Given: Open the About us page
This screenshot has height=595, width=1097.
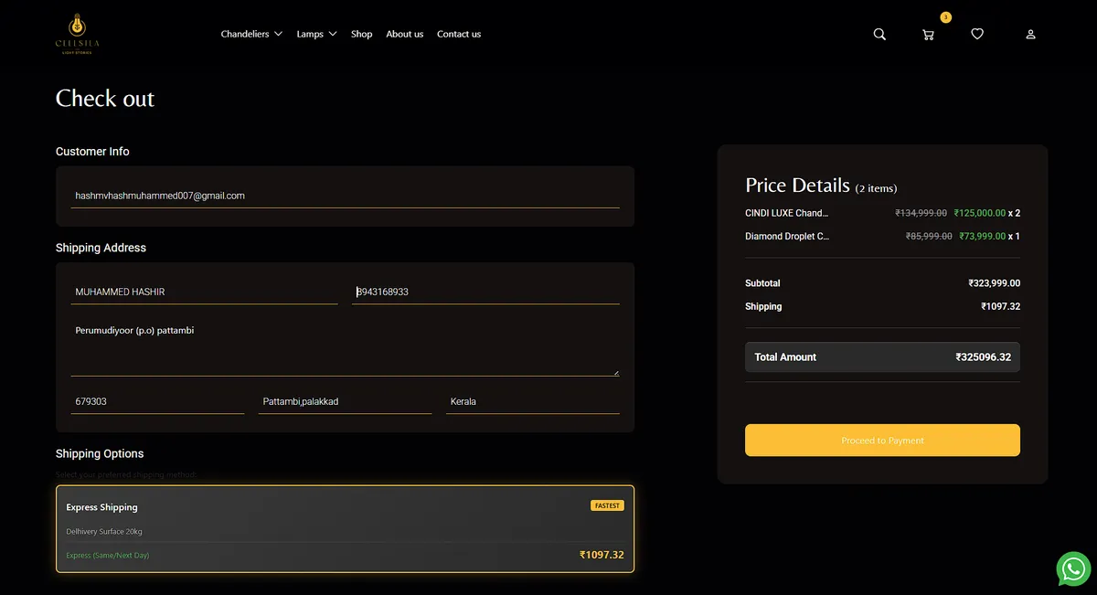Looking at the screenshot, I should tap(404, 34).
